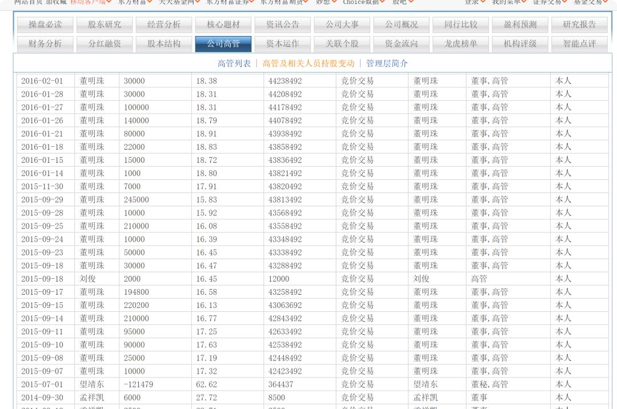Switch to the 盈利预测 tab
Image resolution: width=617 pixels, height=409 pixels.
[x=520, y=25]
